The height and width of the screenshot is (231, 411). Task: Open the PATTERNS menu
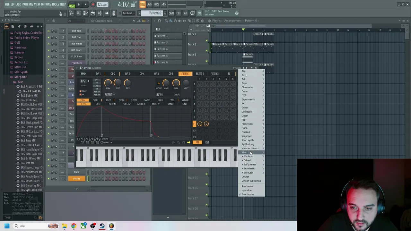click(x=28, y=4)
